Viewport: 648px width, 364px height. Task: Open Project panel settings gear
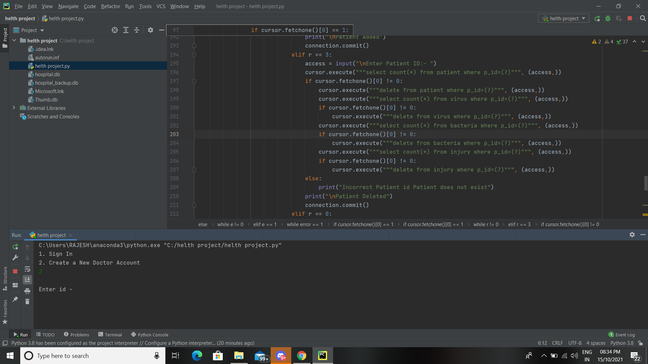coord(151,30)
